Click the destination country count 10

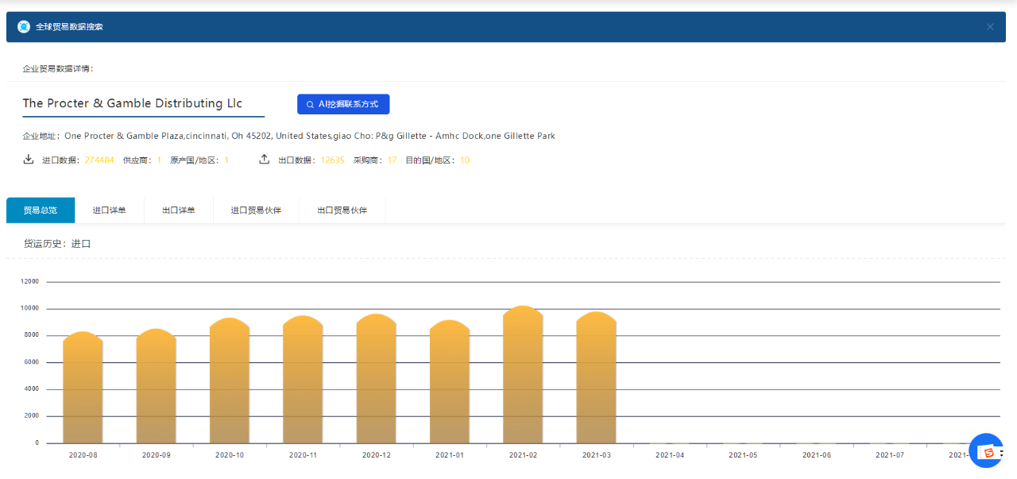click(465, 160)
